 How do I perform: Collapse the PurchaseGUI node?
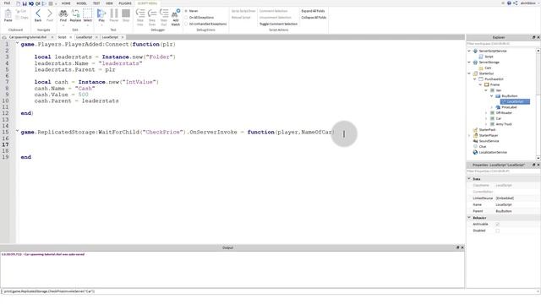click(x=475, y=79)
